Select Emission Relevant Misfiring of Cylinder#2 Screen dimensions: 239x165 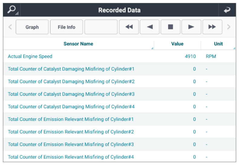[x=71, y=132]
